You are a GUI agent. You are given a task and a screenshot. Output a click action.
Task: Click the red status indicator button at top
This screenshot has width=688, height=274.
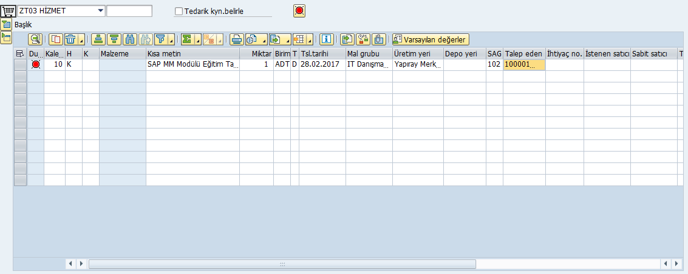click(299, 12)
